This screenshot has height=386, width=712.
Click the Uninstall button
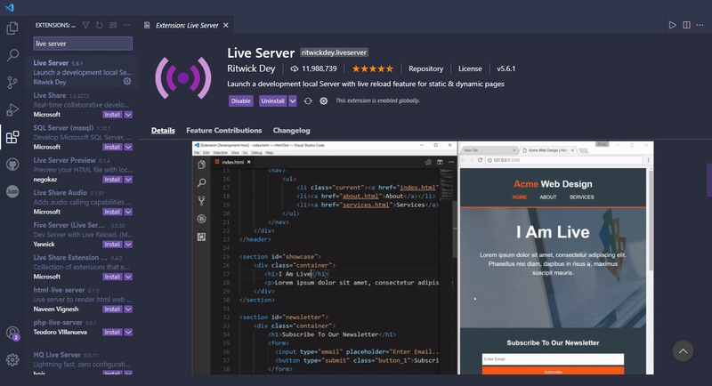click(273, 101)
